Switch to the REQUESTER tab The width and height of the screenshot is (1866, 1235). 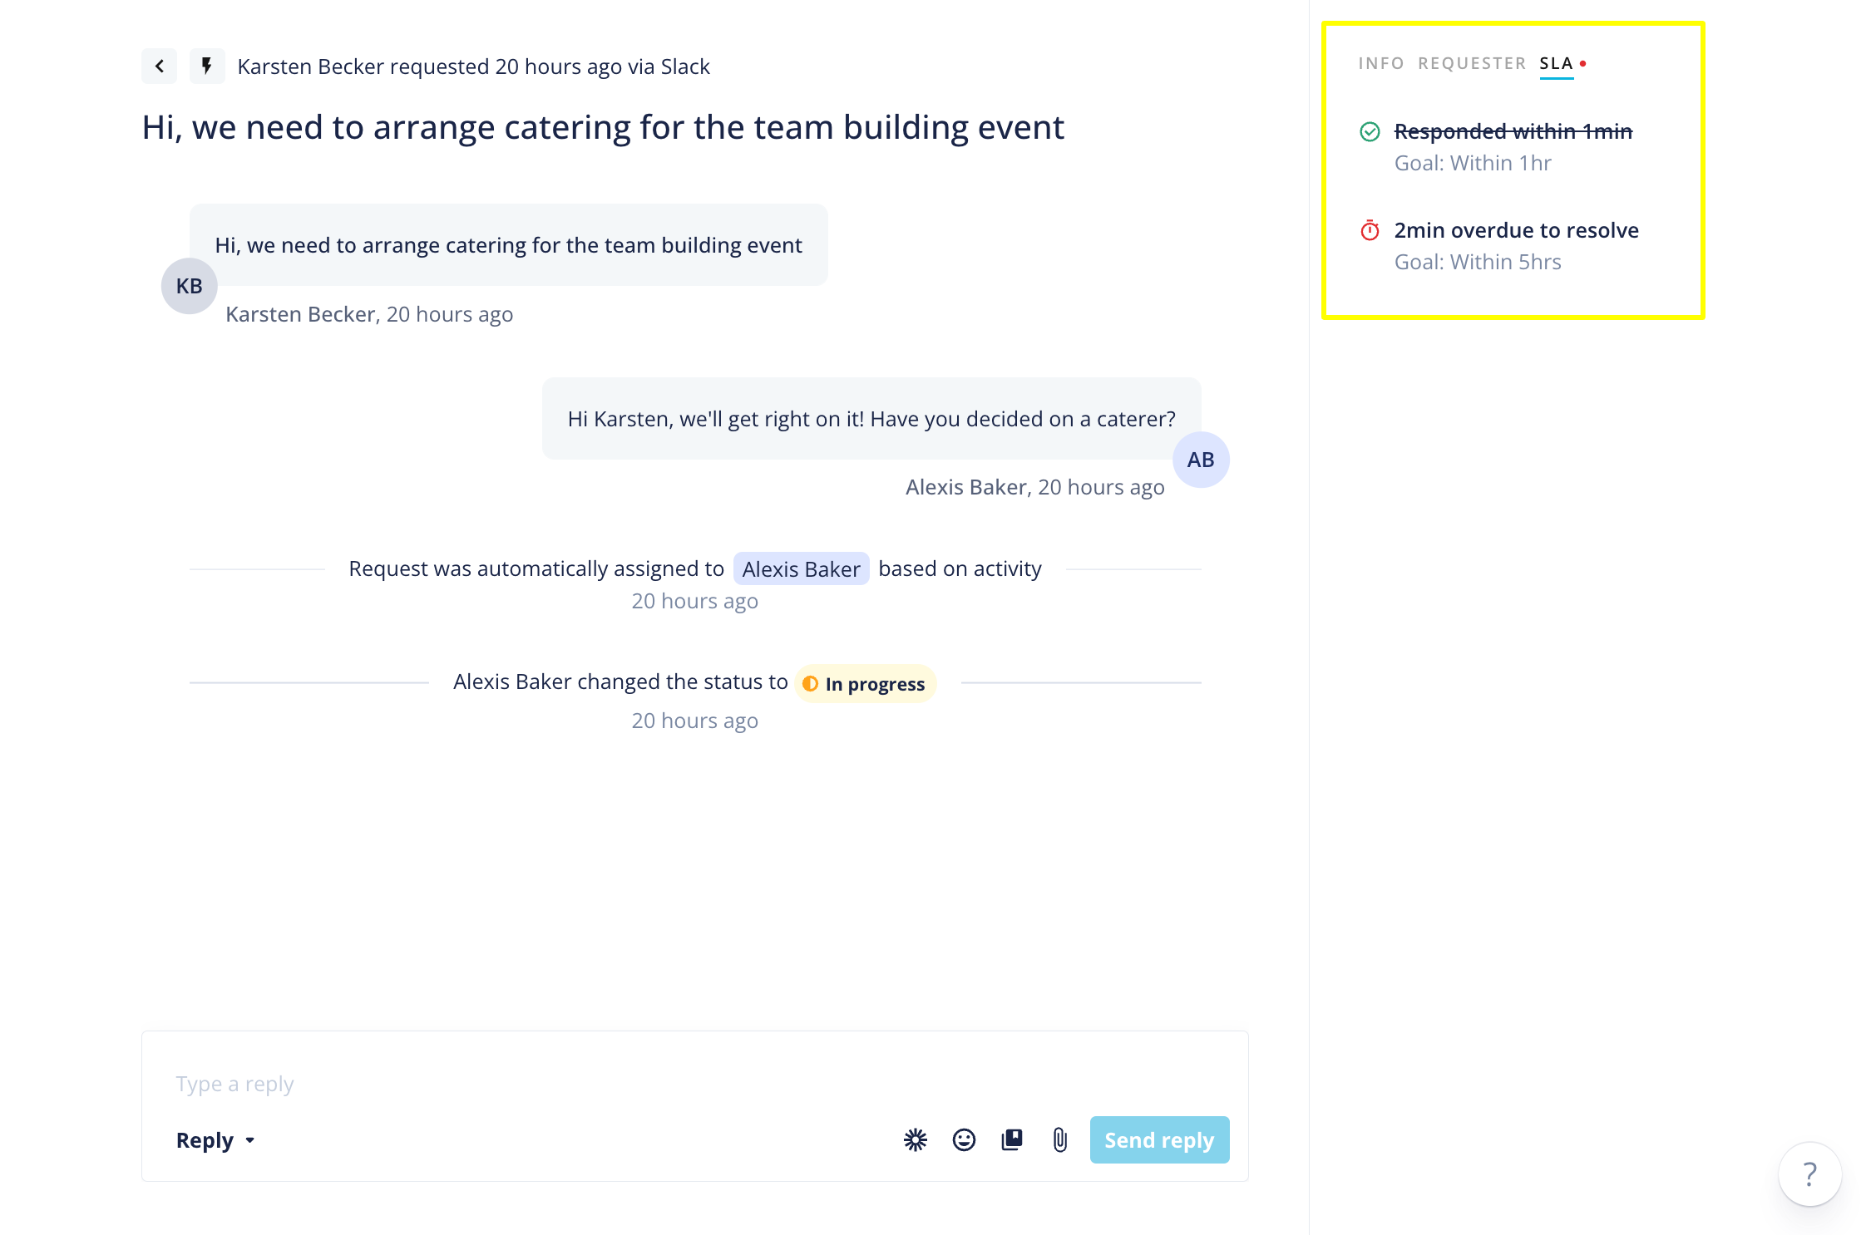[1472, 64]
